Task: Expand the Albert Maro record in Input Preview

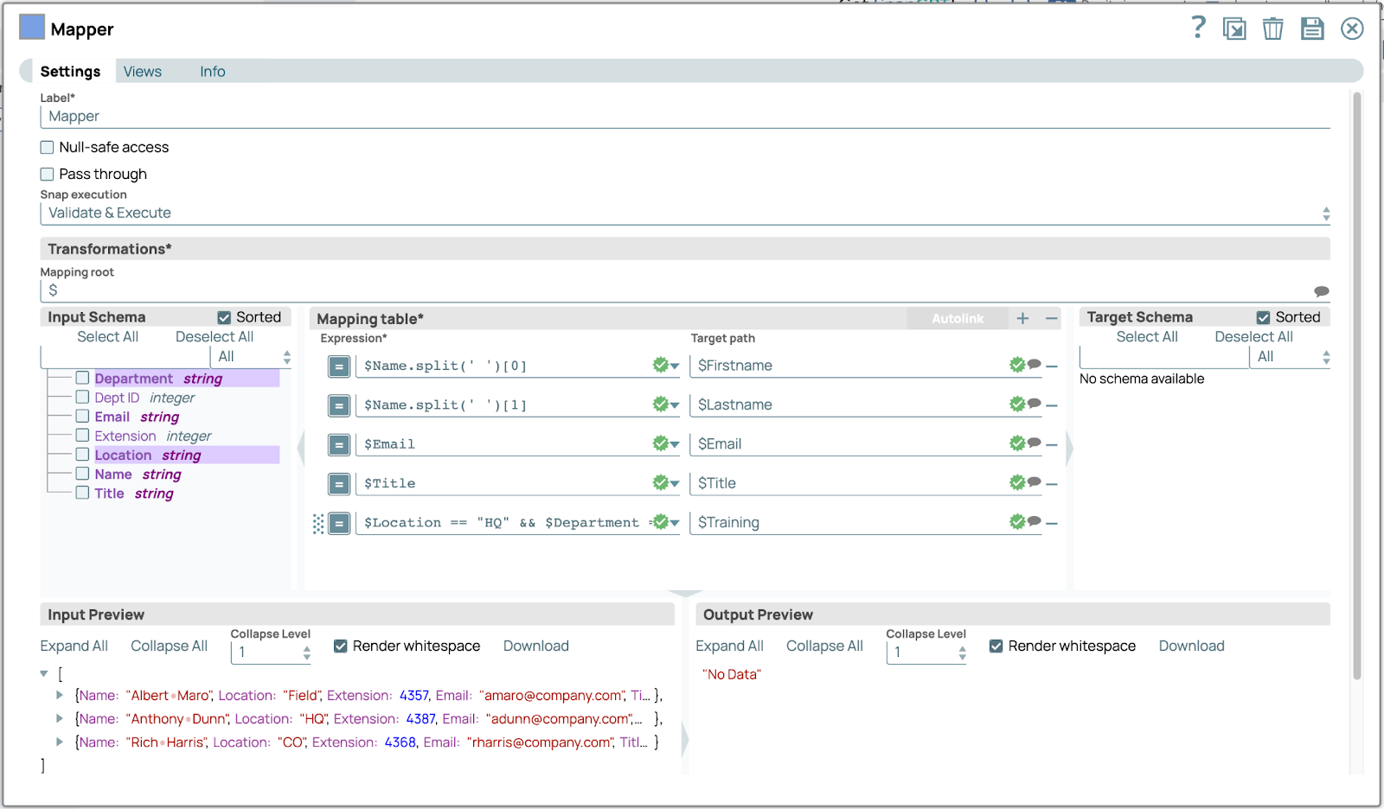Action: coord(60,695)
